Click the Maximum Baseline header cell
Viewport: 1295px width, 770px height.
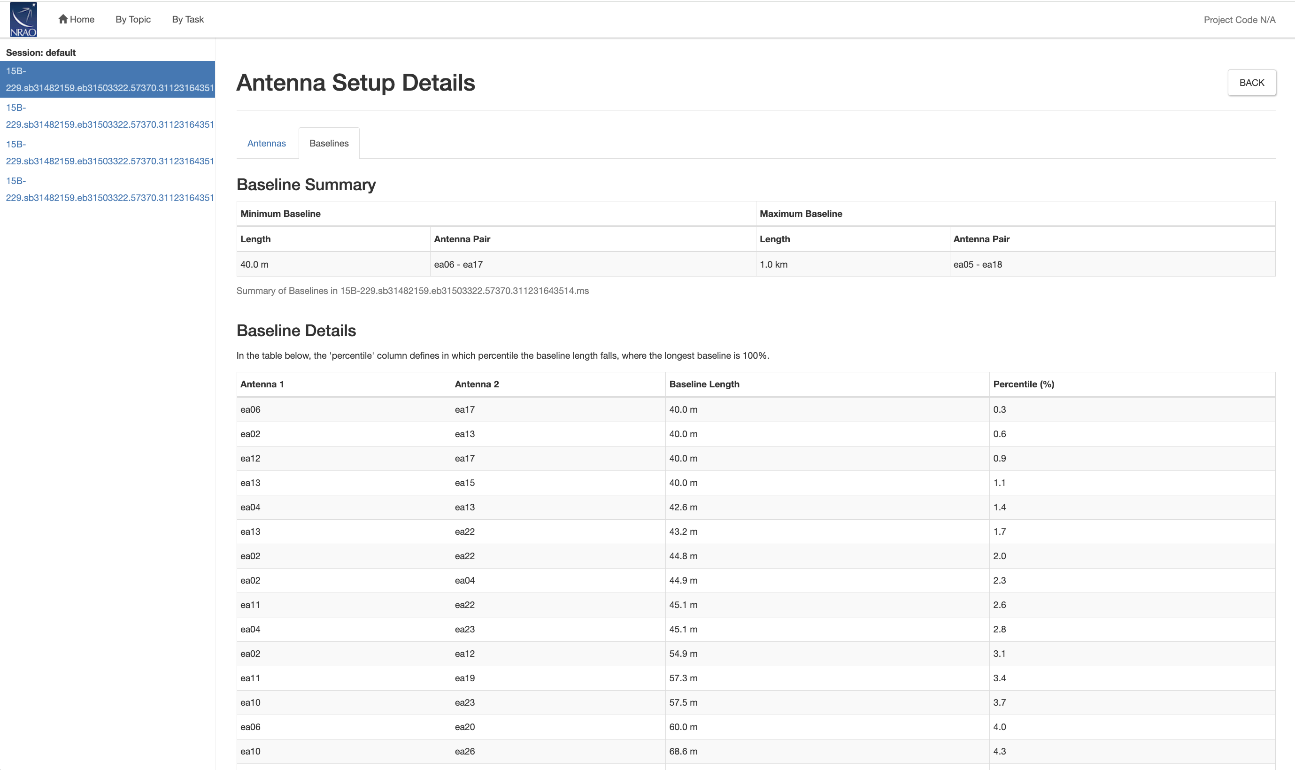(1015, 214)
